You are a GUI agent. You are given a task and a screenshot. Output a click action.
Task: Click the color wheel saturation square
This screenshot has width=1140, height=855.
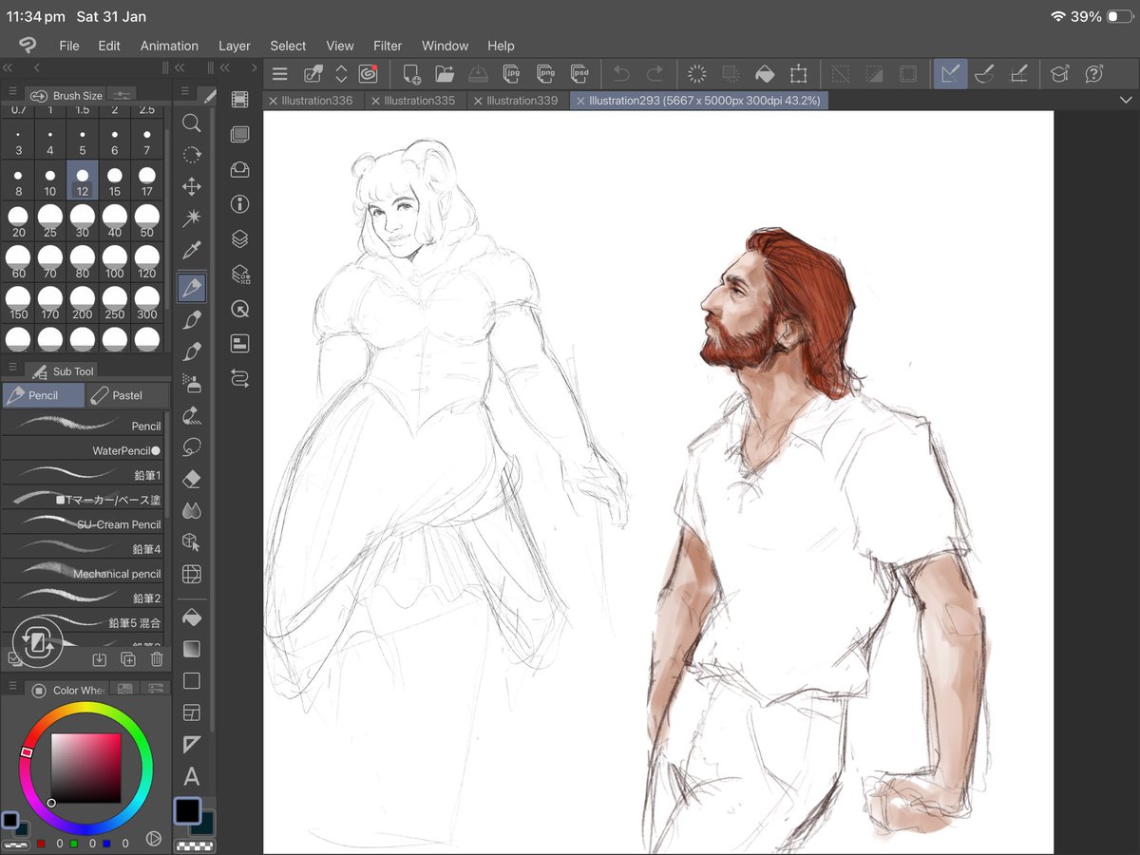tap(85, 768)
